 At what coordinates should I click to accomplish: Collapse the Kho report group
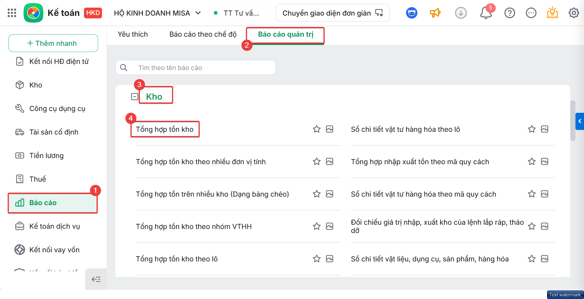pyautogui.click(x=134, y=97)
